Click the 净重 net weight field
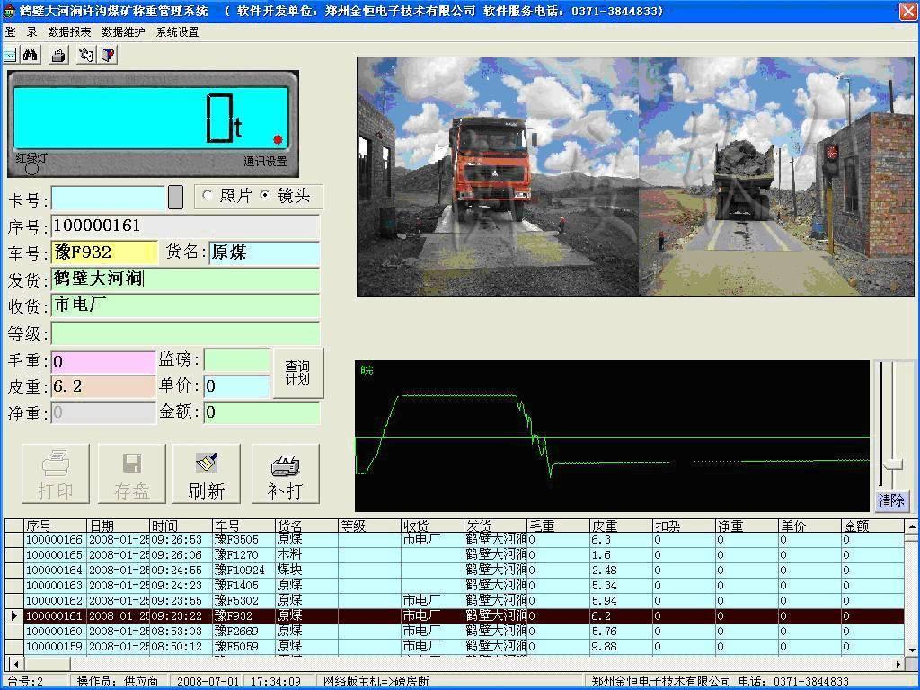Viewport: 920px width, 690px height. click(x=103, y=412)
